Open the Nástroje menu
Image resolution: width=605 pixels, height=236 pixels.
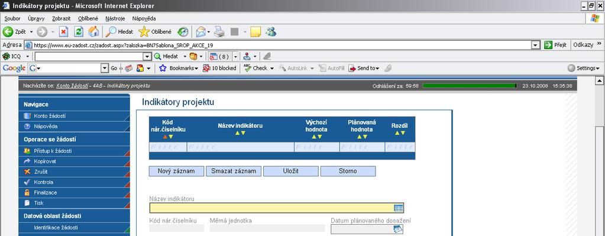(115, 18)
